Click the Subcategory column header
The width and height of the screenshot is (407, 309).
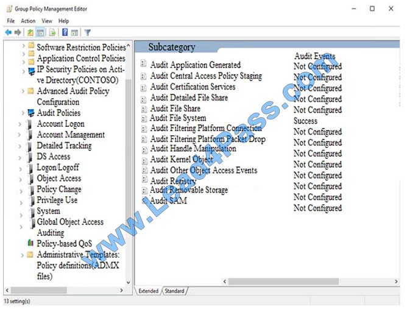pos(172,47)
